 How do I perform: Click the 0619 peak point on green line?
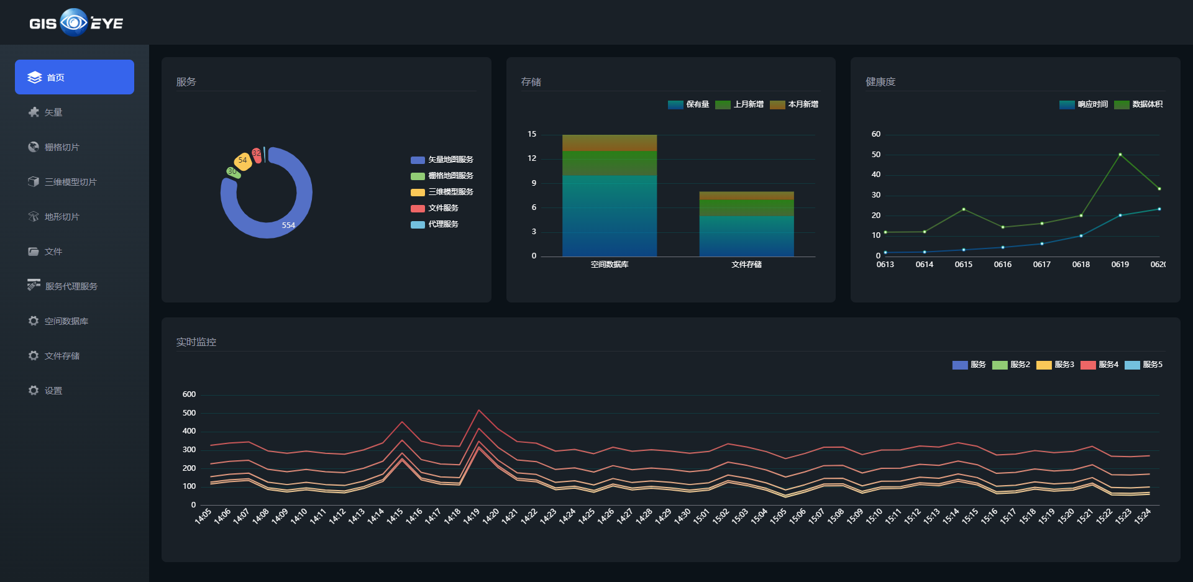(1120, 155)
